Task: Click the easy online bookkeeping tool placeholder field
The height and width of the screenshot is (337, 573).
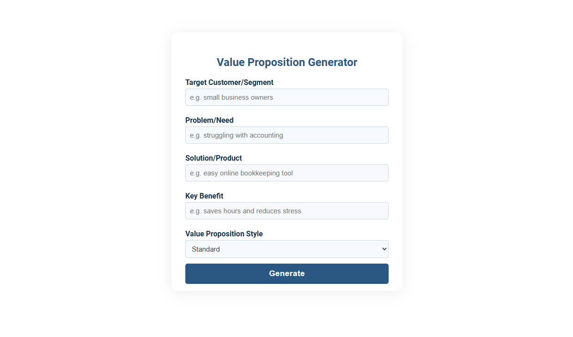Action: pos(286,173)
